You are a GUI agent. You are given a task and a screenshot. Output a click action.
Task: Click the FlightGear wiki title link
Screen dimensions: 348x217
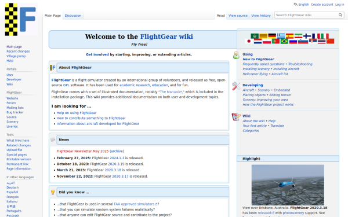click(x=166, y=36)
